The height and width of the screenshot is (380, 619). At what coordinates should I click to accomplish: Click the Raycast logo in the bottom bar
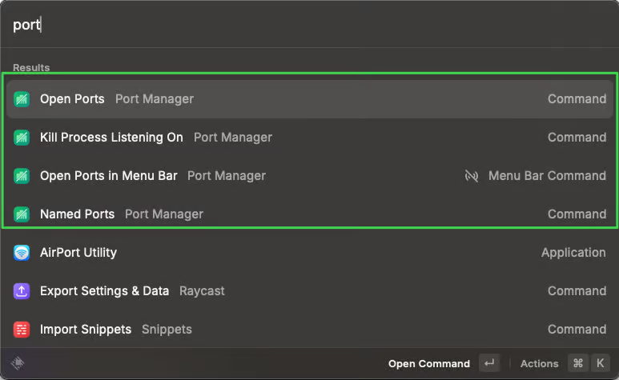pyautogui.click(x=18, y=363)
